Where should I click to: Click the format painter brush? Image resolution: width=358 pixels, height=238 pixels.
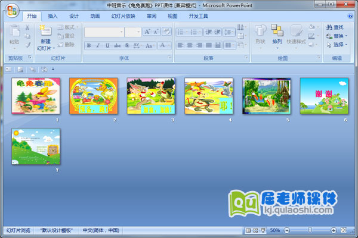[27, 45]
